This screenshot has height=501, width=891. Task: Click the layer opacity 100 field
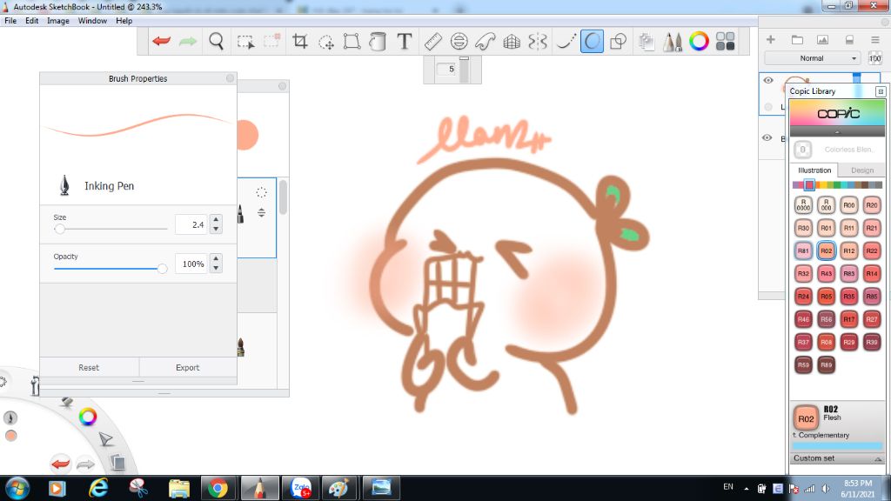coord(875,58)
